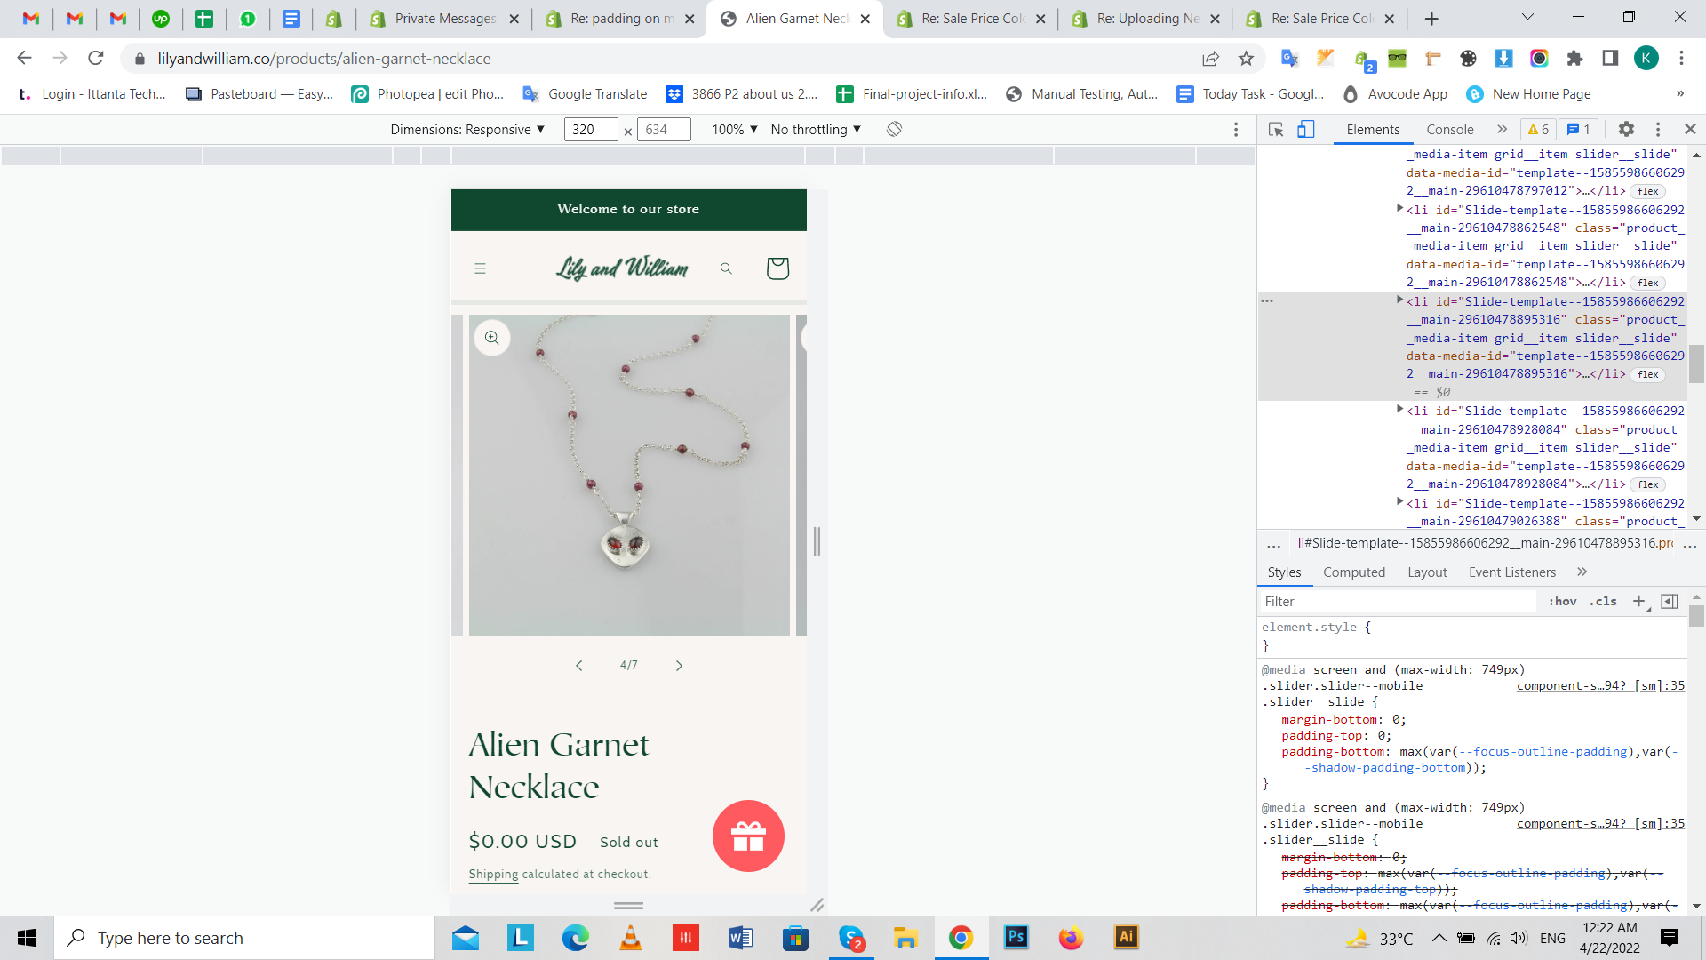
Task: Open the 100% zoom dropdown
Action: (x=734, y=130)
